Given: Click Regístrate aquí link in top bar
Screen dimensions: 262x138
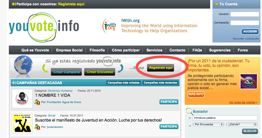Looking at the screenshot, I should [71, 4].
